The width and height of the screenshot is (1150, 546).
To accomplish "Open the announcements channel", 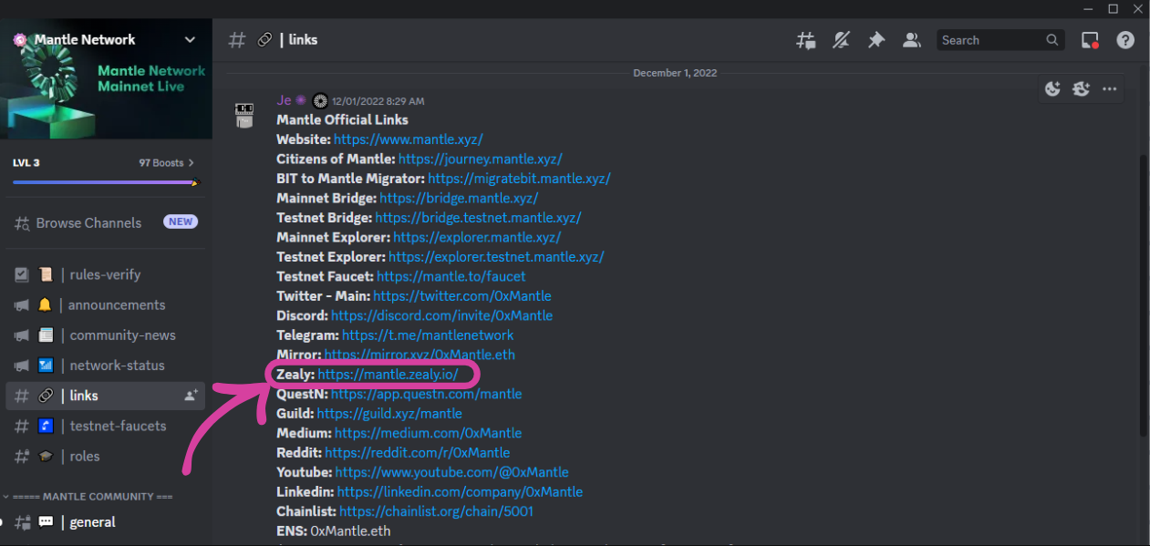I will coord(105,304).
